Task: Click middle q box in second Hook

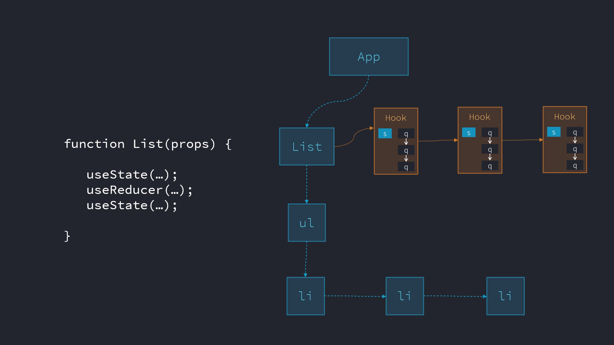Action: pos(490,149)
